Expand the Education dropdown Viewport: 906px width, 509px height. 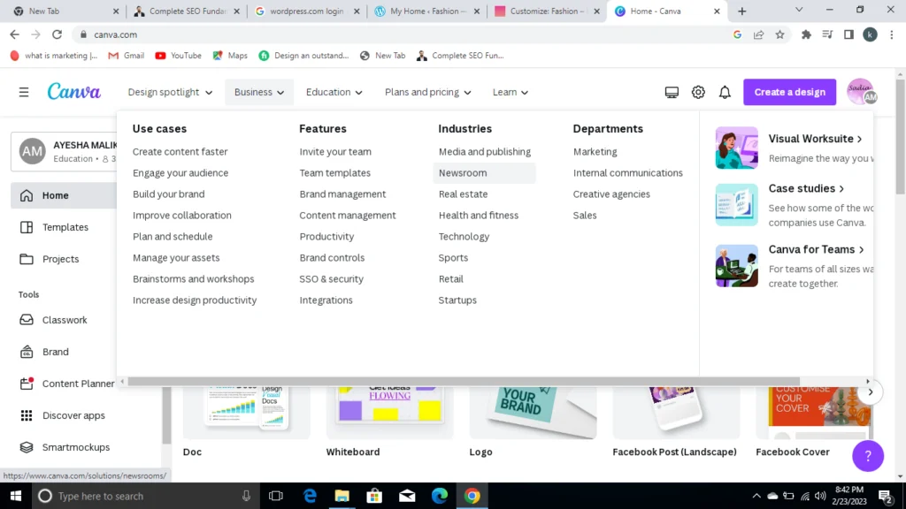(x=334, y=92)
